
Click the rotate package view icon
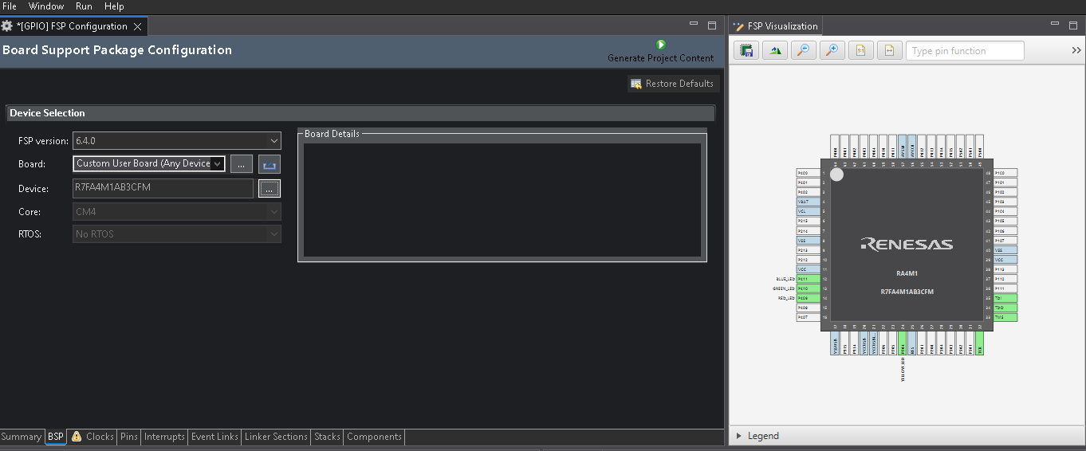tap(774, 50)
